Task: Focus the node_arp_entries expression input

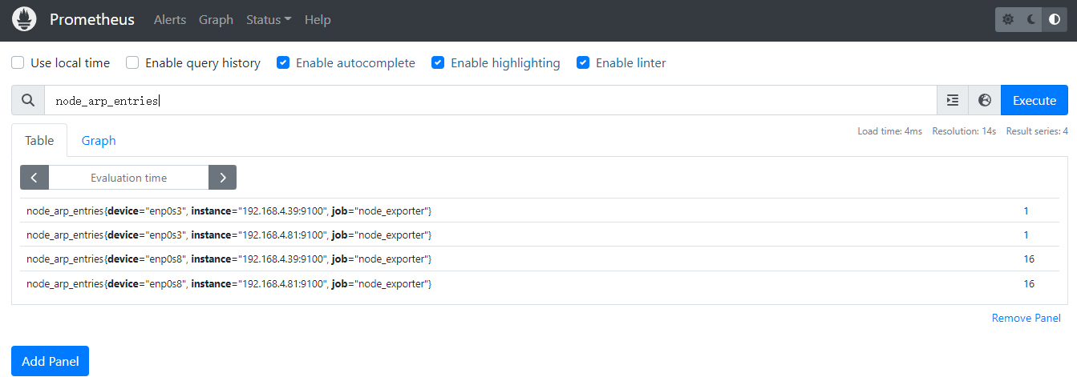Action: (x=491, y=100)
